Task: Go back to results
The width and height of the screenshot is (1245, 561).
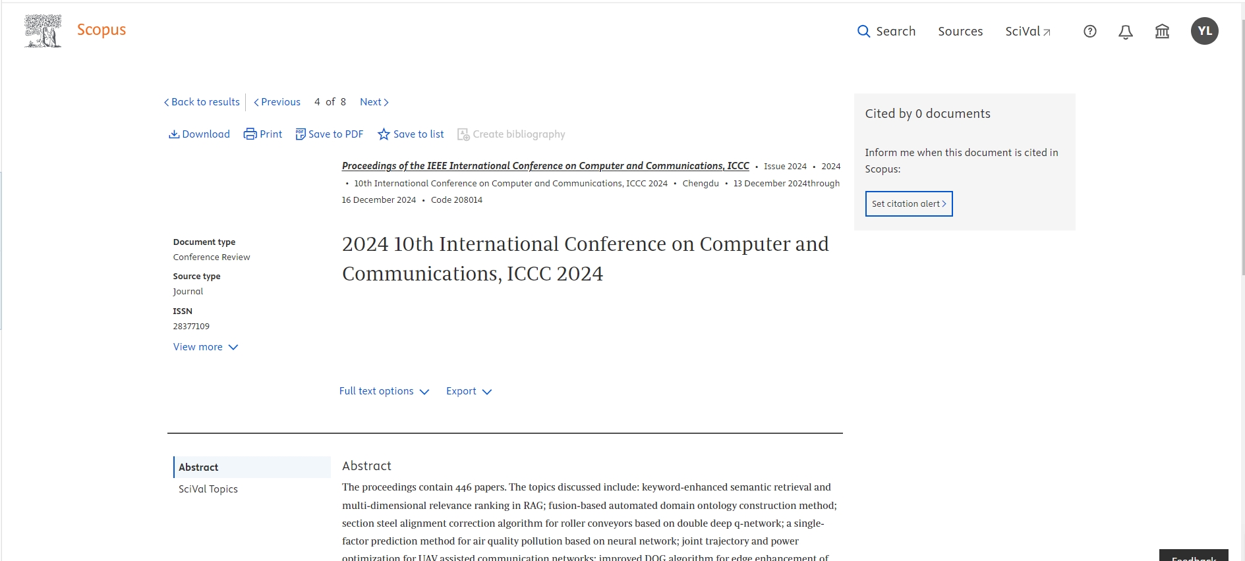Action: point(202,102)
